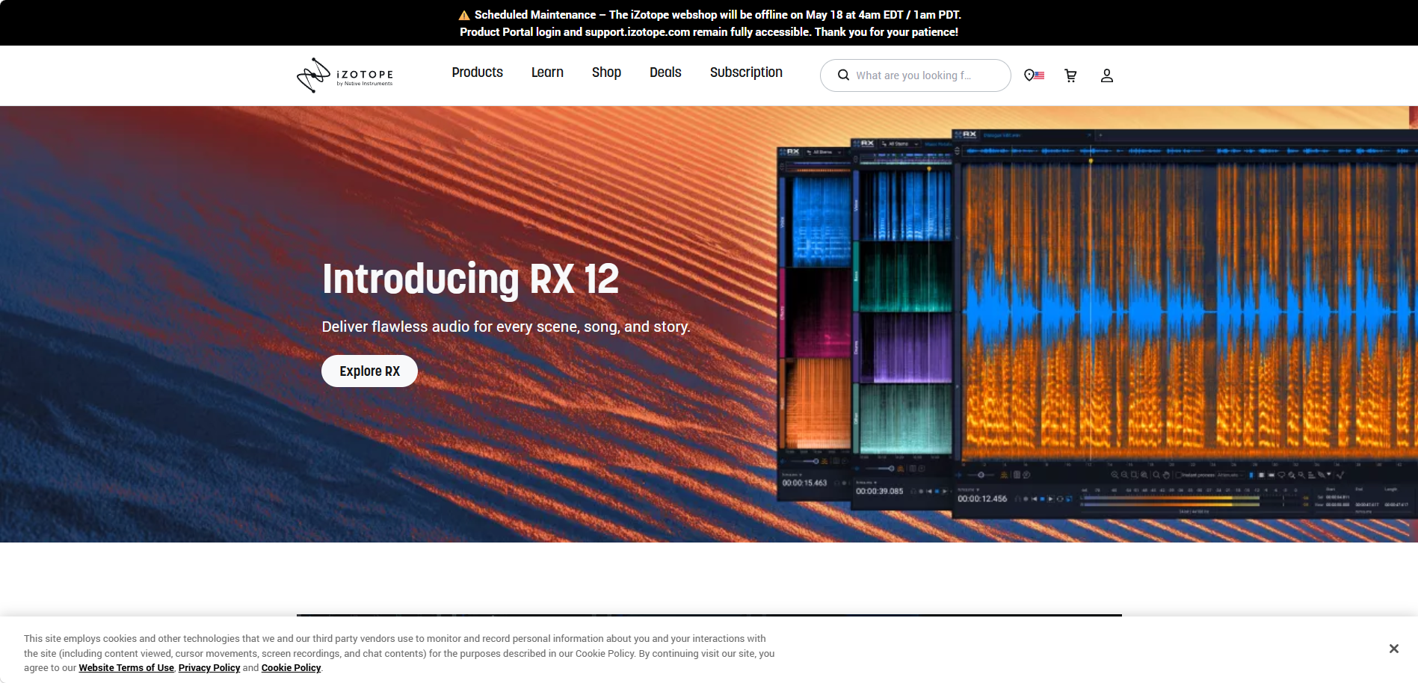Click the Scheduled Maintenance notice text
The width and height of the screenshot is (1418, 683).
point(709,23)
